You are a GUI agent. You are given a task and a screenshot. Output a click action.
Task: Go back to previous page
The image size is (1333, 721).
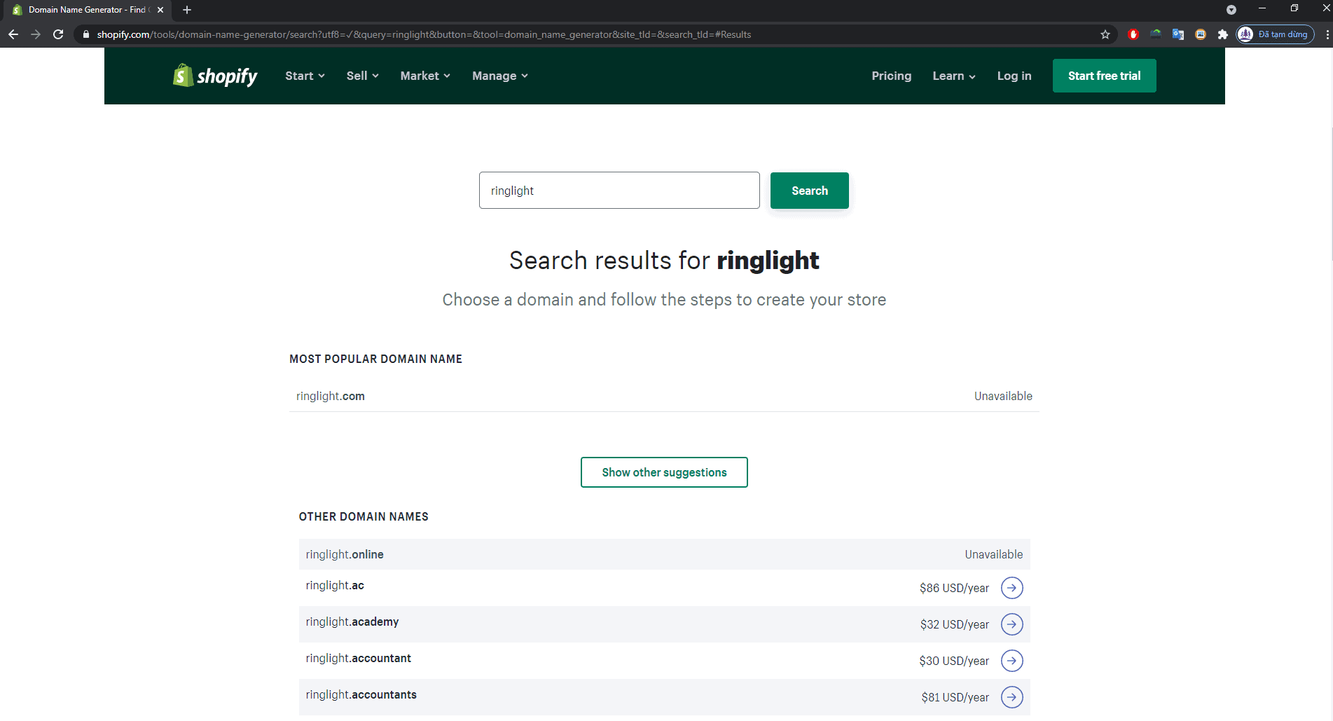coord(13,34)
